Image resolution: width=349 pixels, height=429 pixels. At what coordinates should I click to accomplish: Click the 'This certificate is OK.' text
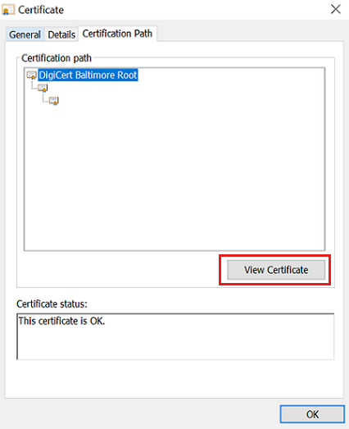pyautogui.click(x=61, y=321)
